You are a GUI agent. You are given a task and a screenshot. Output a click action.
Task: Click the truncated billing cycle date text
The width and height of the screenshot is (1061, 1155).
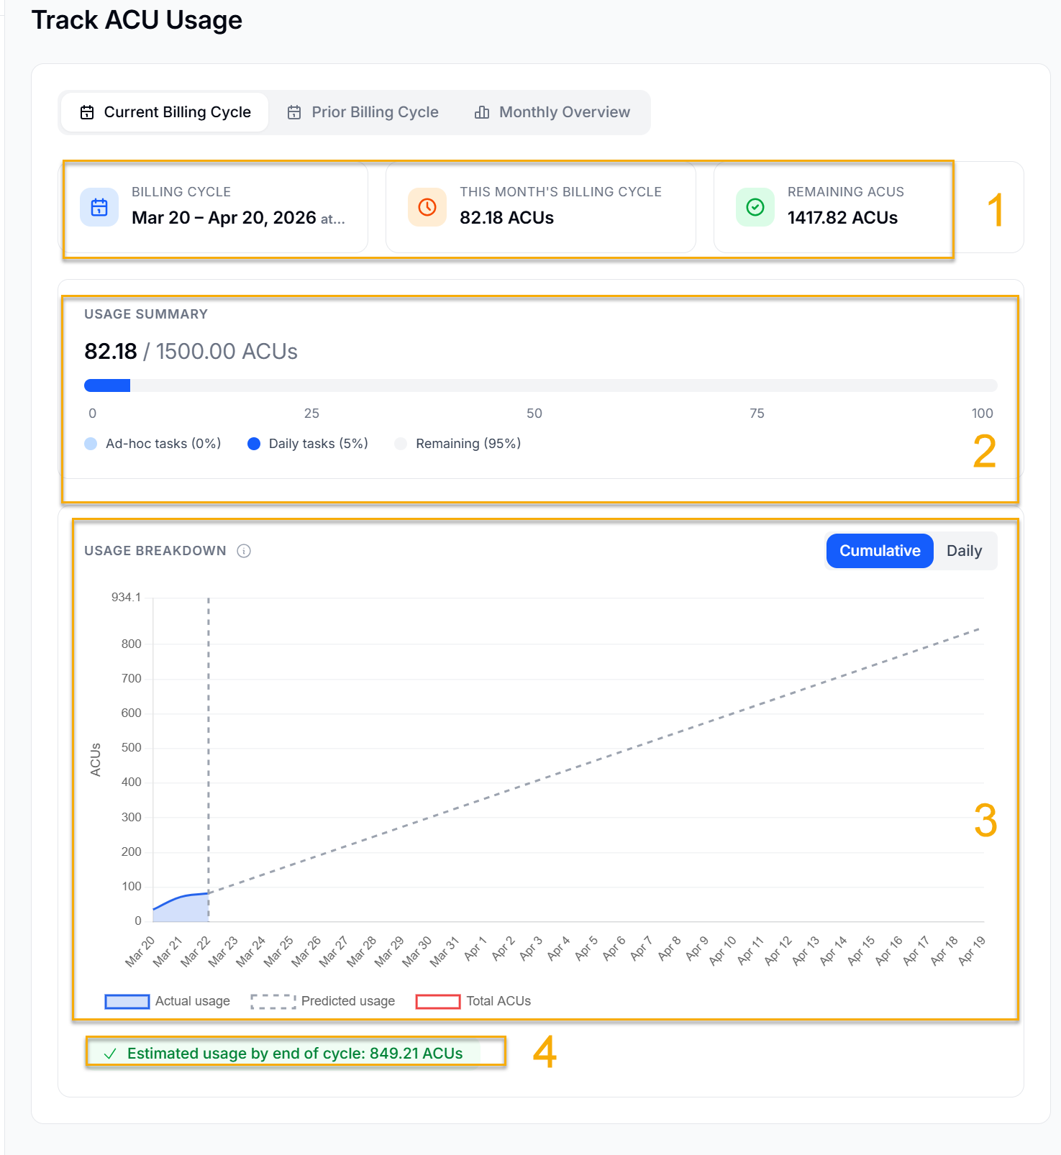click(238, 218)
